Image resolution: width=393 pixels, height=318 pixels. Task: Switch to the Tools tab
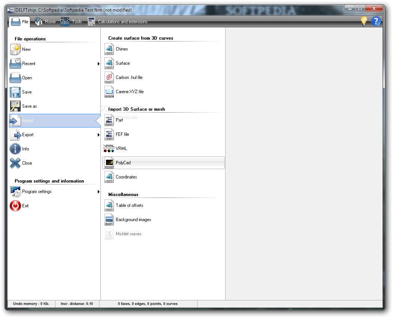pos(72,22)
